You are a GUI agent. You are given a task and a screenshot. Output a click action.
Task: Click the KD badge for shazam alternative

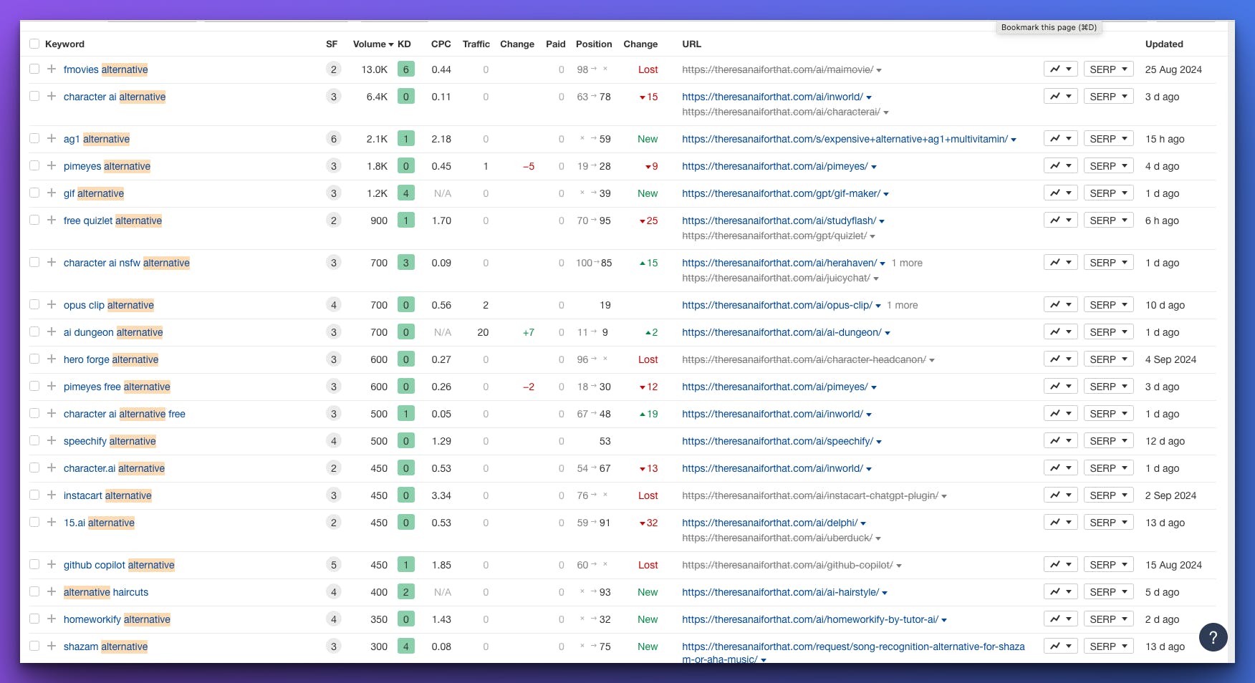click(x=405, y=646)
